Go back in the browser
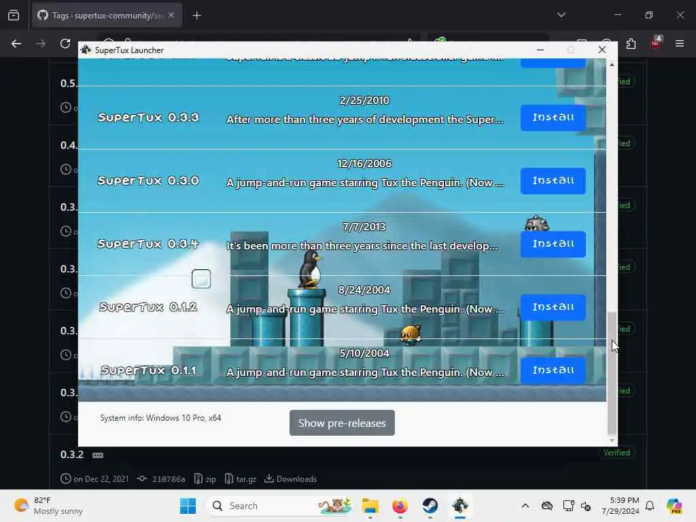The width and height of the screenshot is (696, 522). (x=16, y=43)
